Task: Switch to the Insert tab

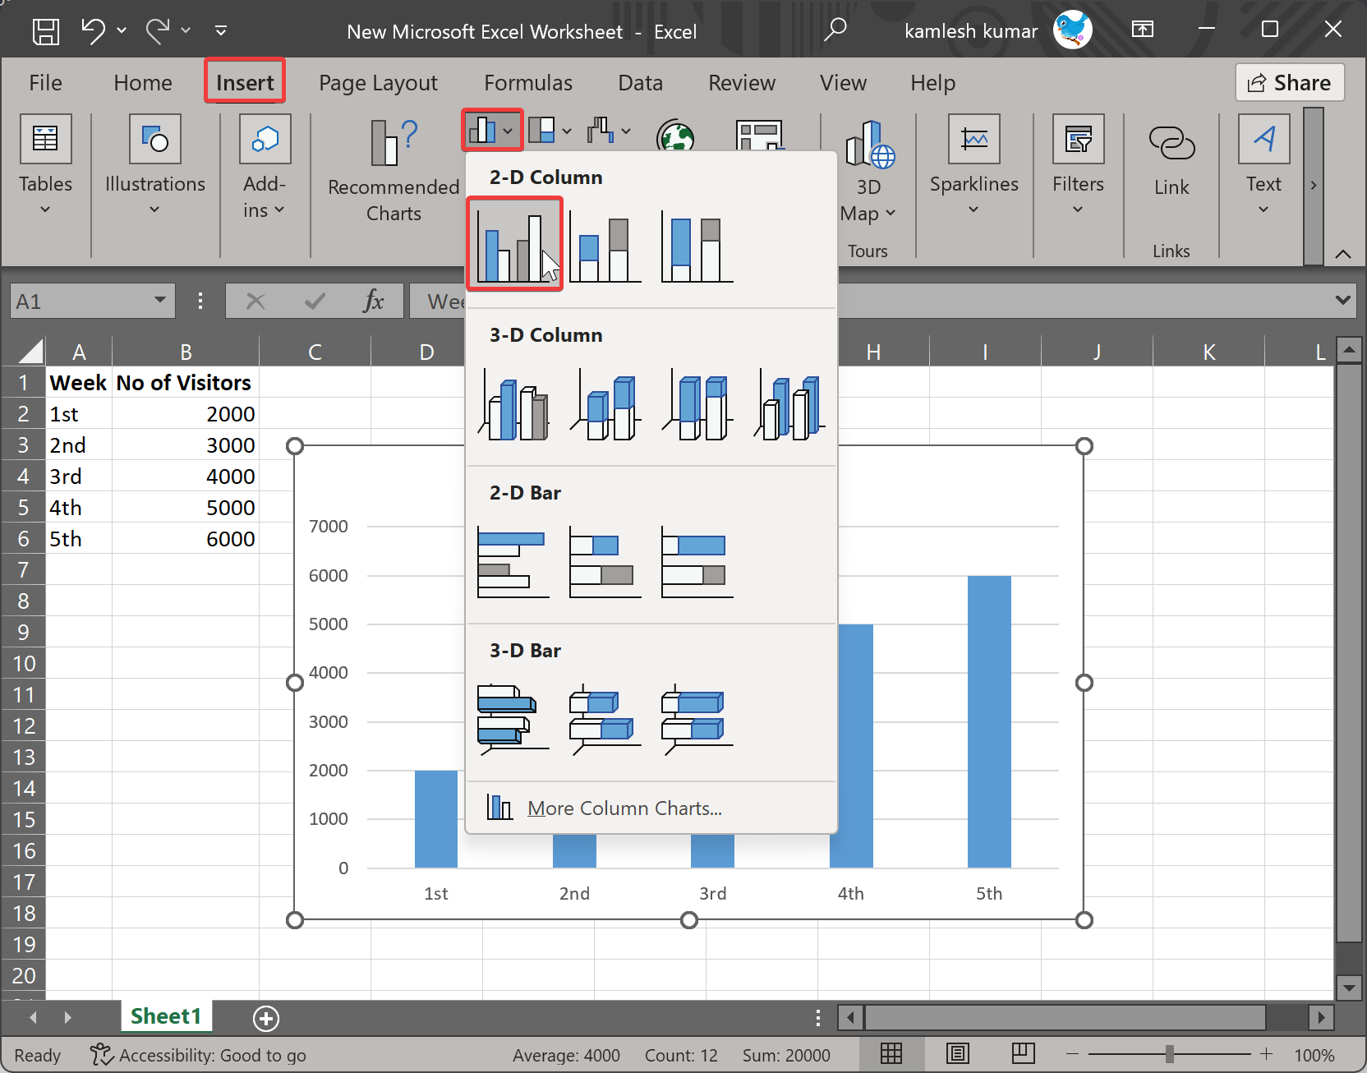Action: (x=245, y=83)
